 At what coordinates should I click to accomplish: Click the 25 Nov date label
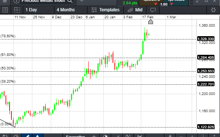[39, 17]
